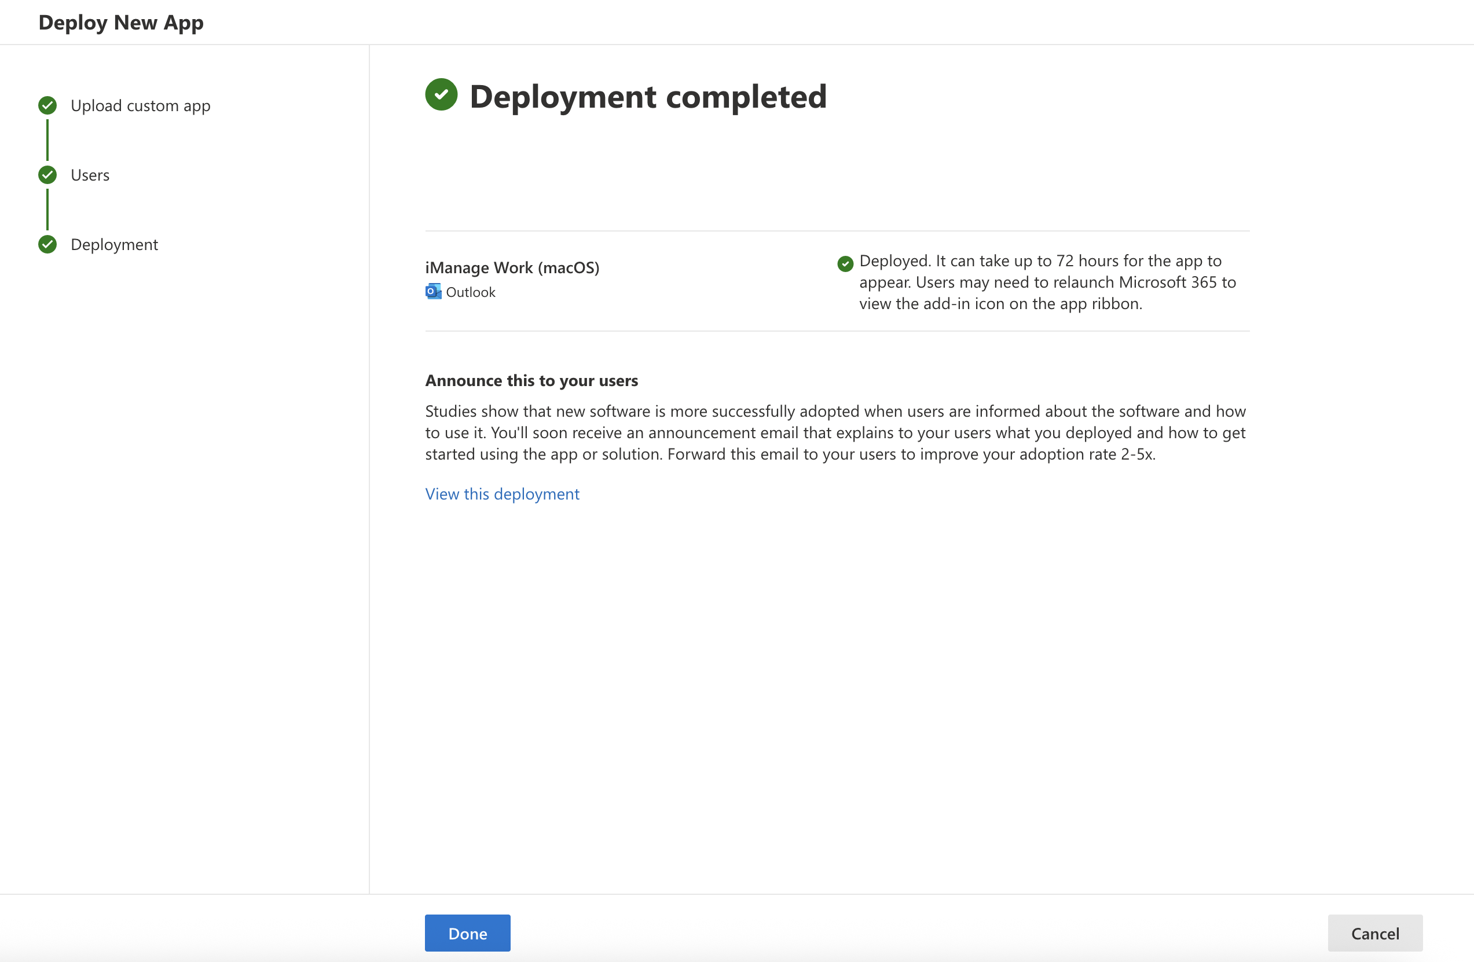The height and width of the screenshot is (962, 1474).
Task: Click the green check beside Upload custom app
Action: 47,106
